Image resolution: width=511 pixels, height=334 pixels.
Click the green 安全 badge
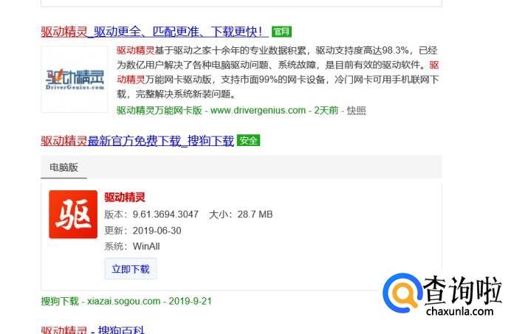click(248, 140)
